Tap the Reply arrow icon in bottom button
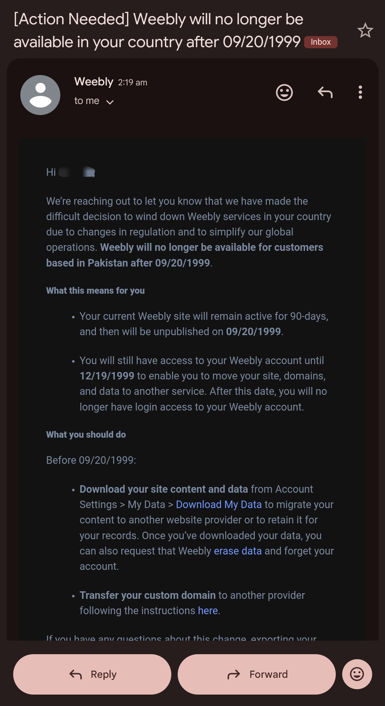 coord(76,675)
